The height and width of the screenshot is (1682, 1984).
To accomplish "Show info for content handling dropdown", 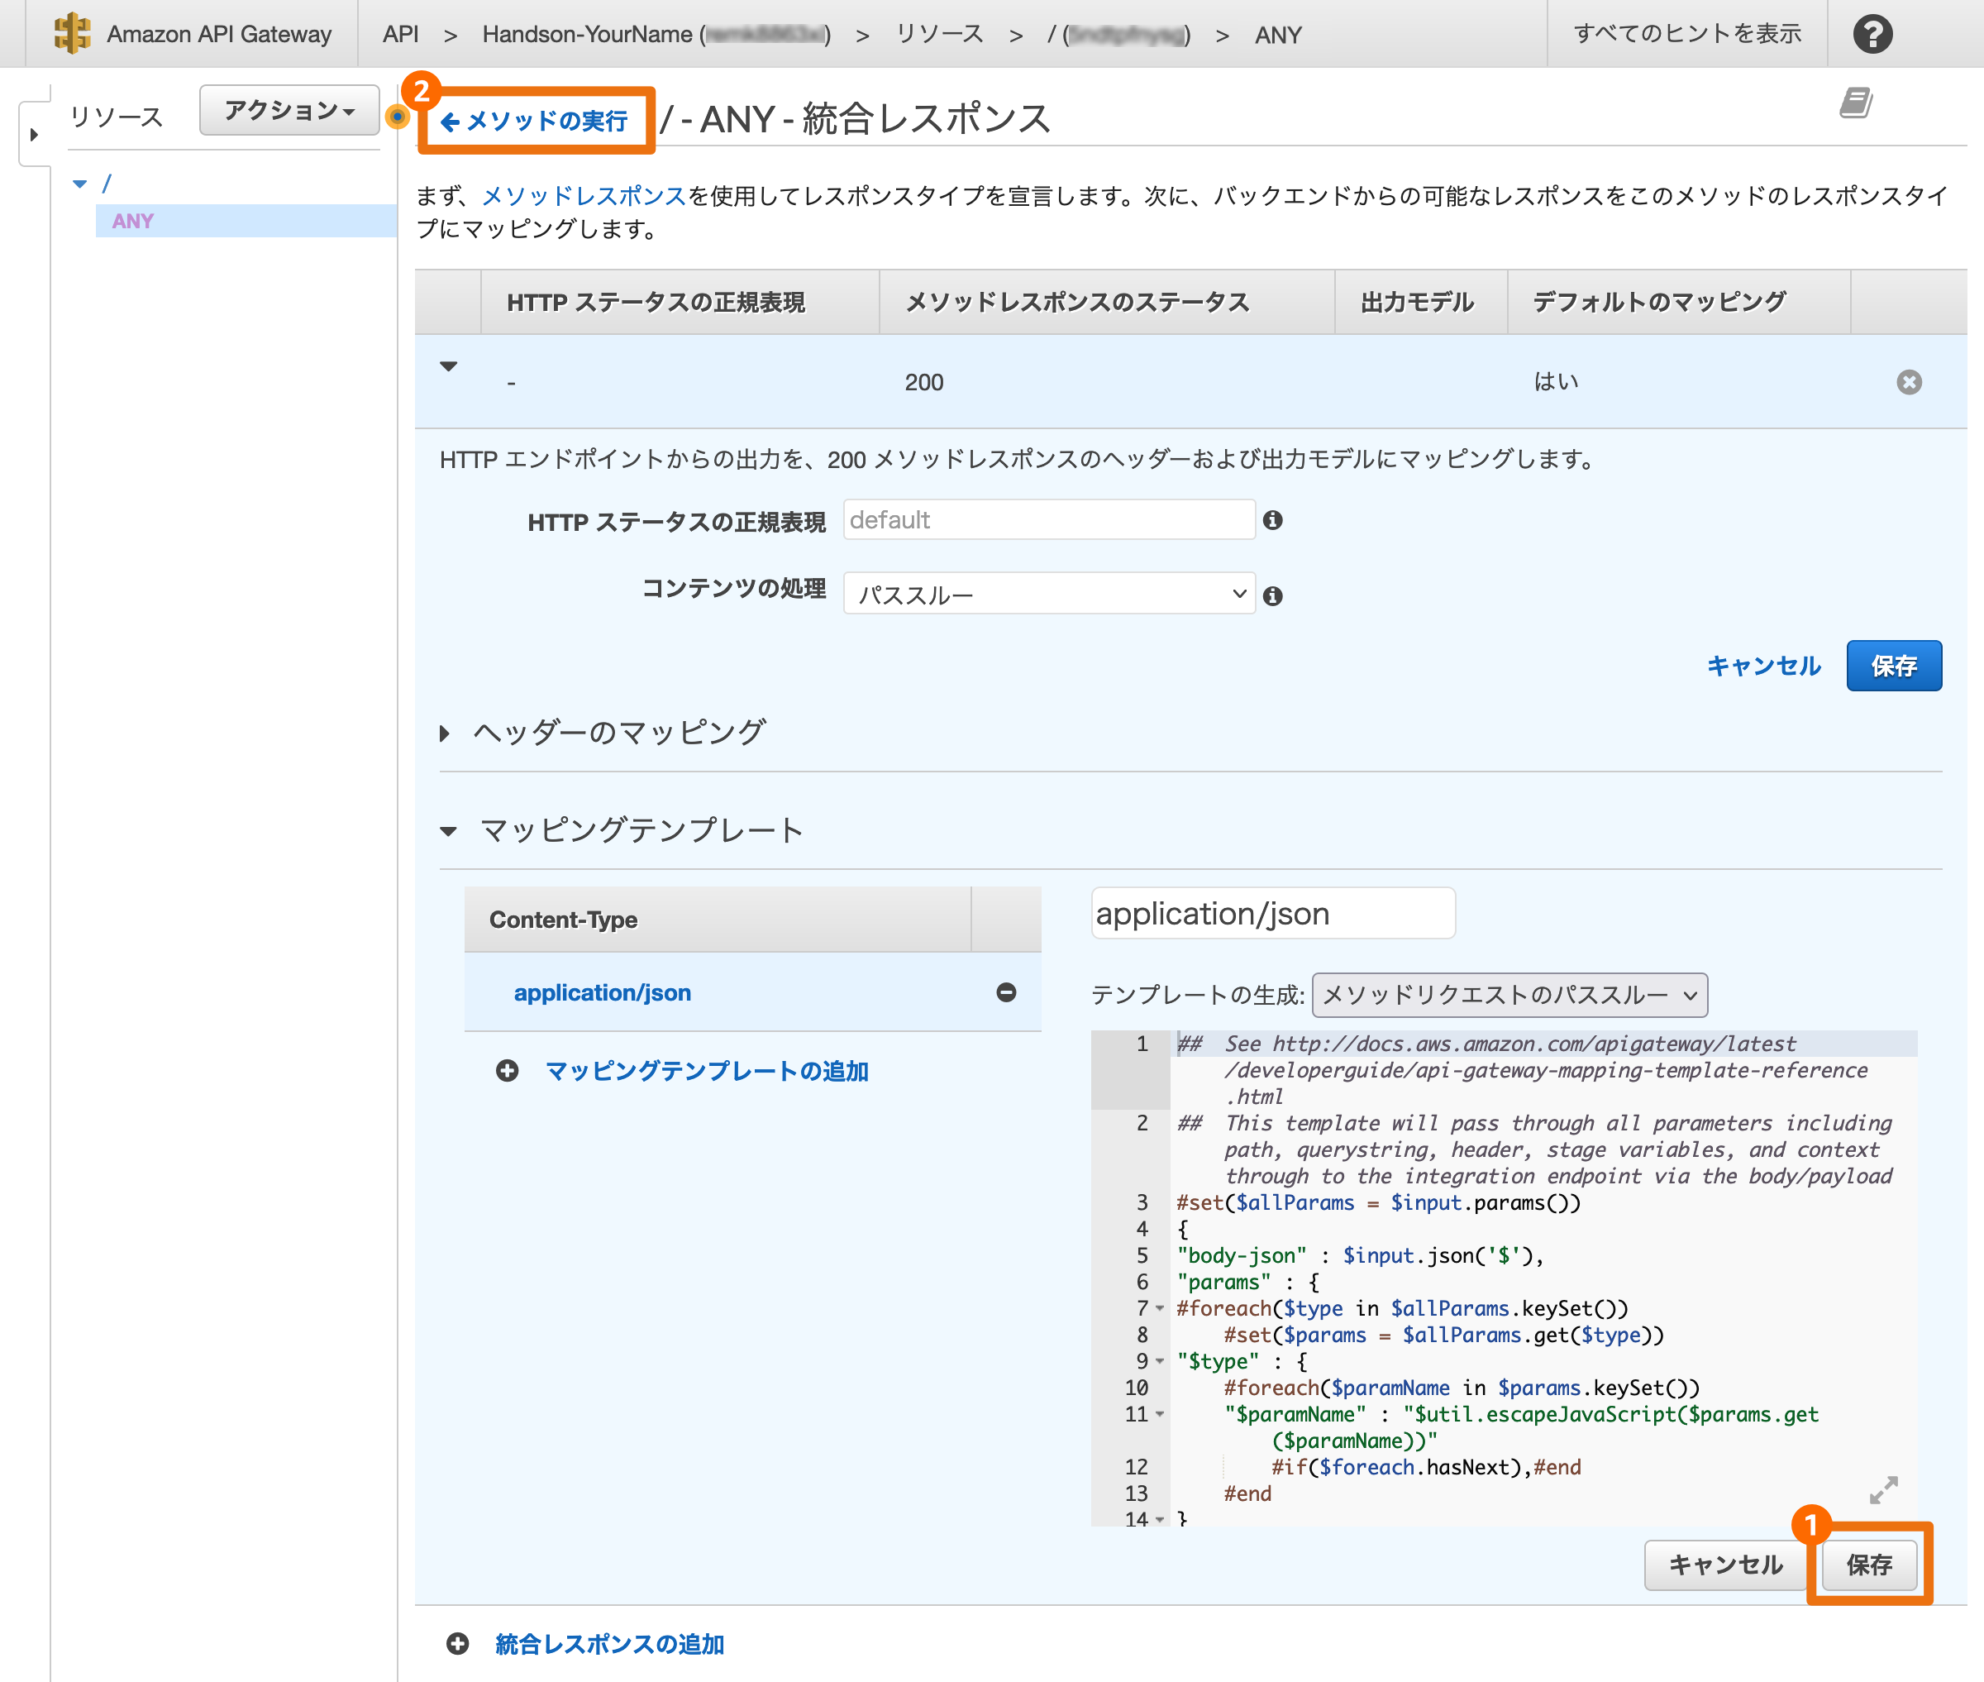I will 1272,596.
